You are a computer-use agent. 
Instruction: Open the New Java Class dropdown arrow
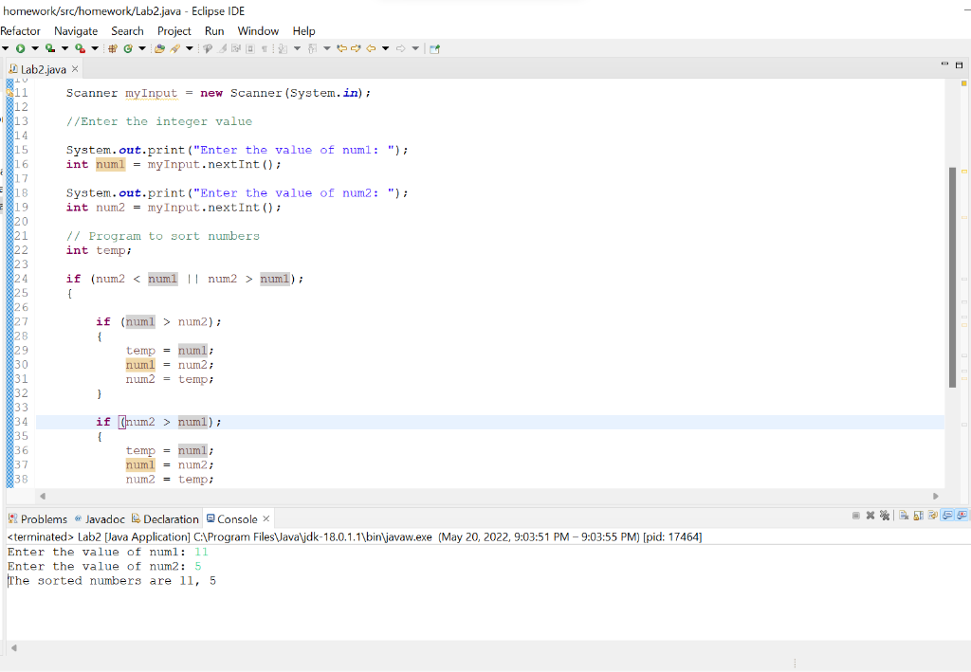[x=142, y=48]
